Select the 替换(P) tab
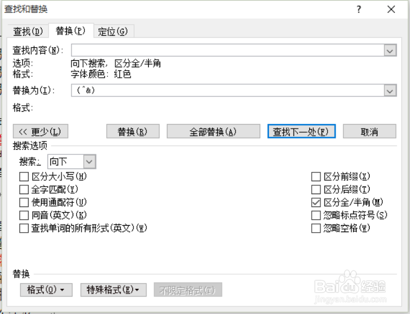 [71, 31]
